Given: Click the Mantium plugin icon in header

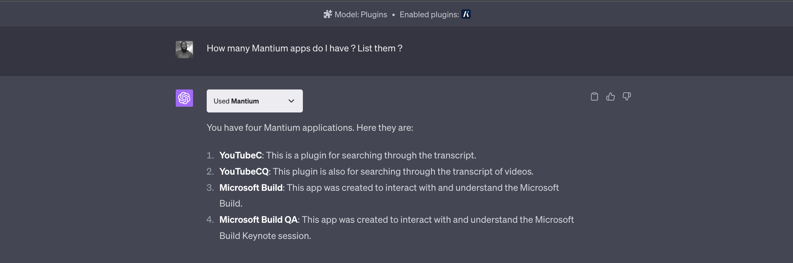Looking at the screenshot, I should click(x=466, y=14).
